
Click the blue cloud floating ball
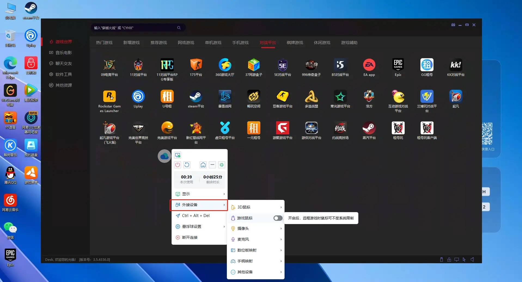164,156
